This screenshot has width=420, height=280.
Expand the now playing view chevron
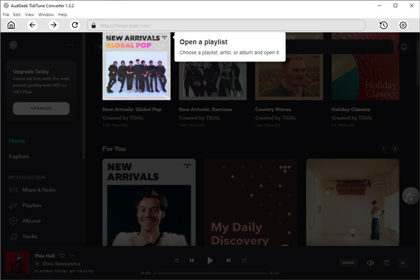[x=403, y=263]
